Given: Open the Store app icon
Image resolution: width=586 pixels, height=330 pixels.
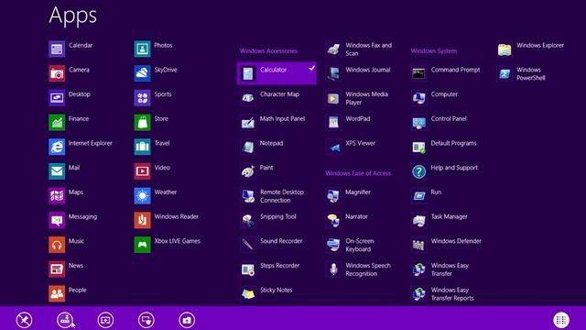Looking at the screenshot, I should [143, 122].
